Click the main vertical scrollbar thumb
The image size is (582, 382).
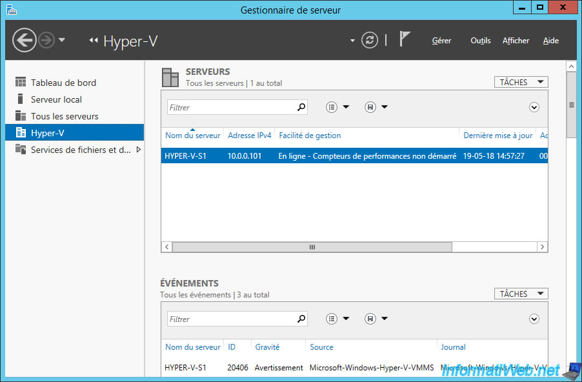(571, 105)
